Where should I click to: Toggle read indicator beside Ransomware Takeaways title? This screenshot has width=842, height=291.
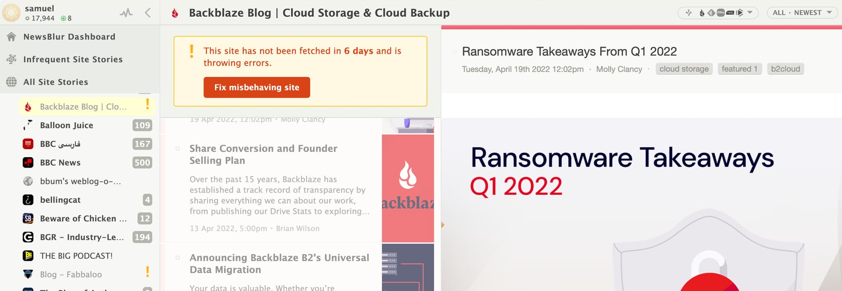455,52
